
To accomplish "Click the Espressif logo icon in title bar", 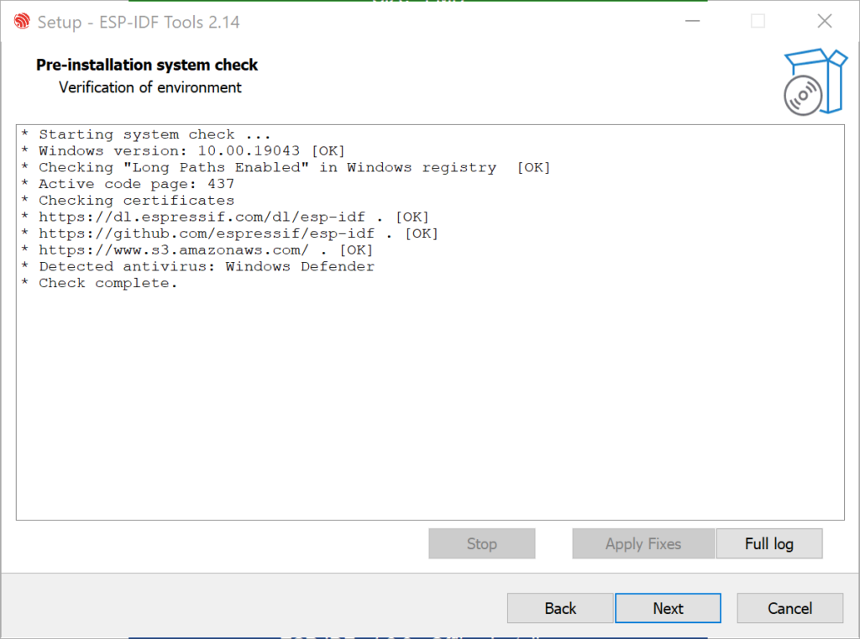I will [x=22, y=21].
